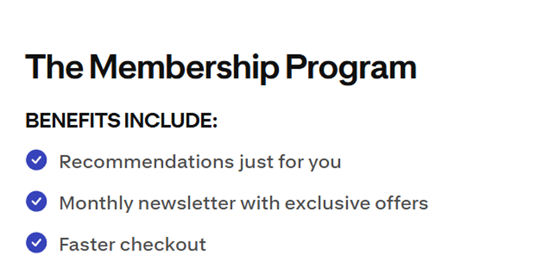The height and width of the screenshot is (274, 556).
Task: Click the words 'exclusive offers'
Action: point(356,203)
